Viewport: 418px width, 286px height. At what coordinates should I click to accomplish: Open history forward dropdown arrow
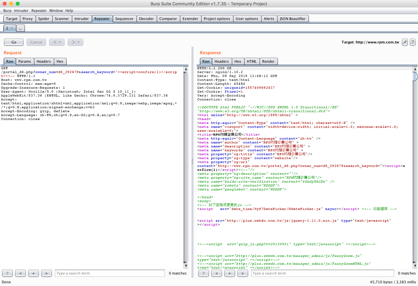[79, 42]
